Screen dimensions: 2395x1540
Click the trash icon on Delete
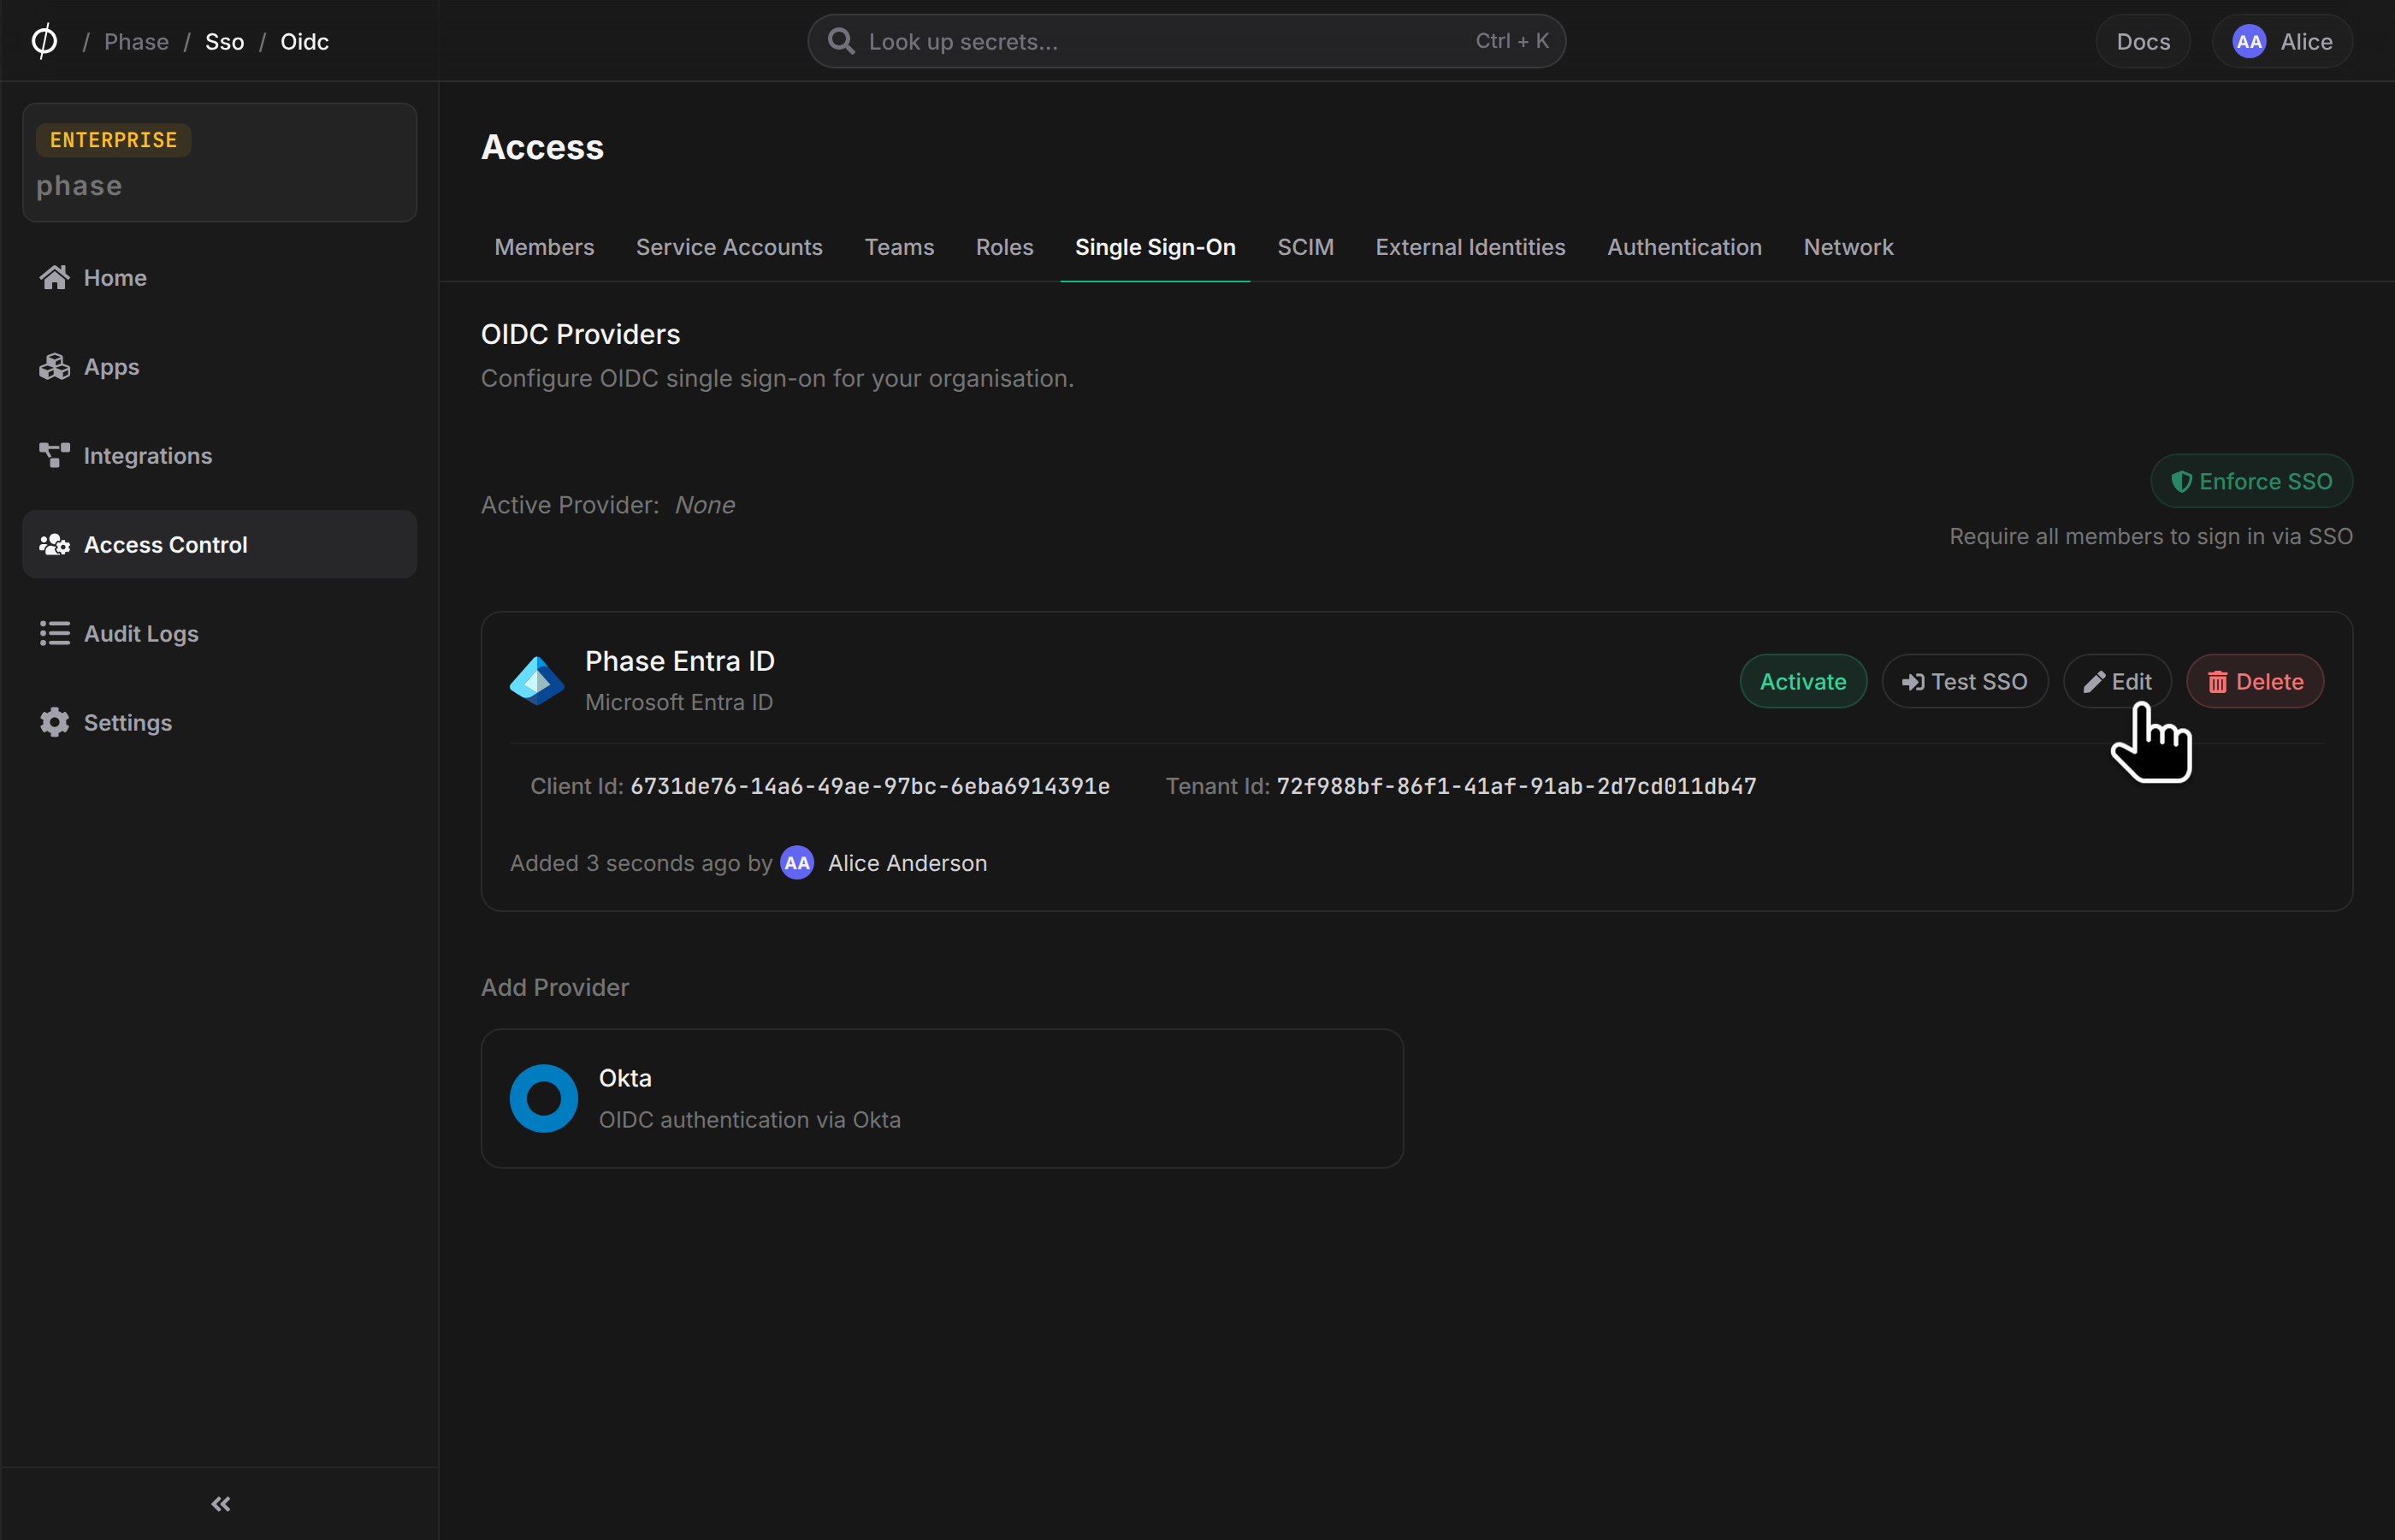(2217, 682)
